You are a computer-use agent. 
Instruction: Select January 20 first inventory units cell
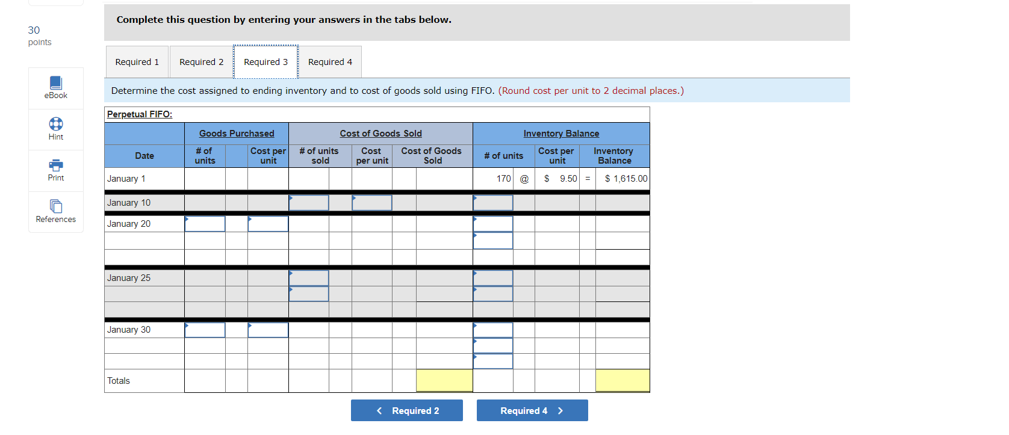click(493, 224)
